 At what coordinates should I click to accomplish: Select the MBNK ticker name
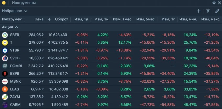(x=15, y=82)
